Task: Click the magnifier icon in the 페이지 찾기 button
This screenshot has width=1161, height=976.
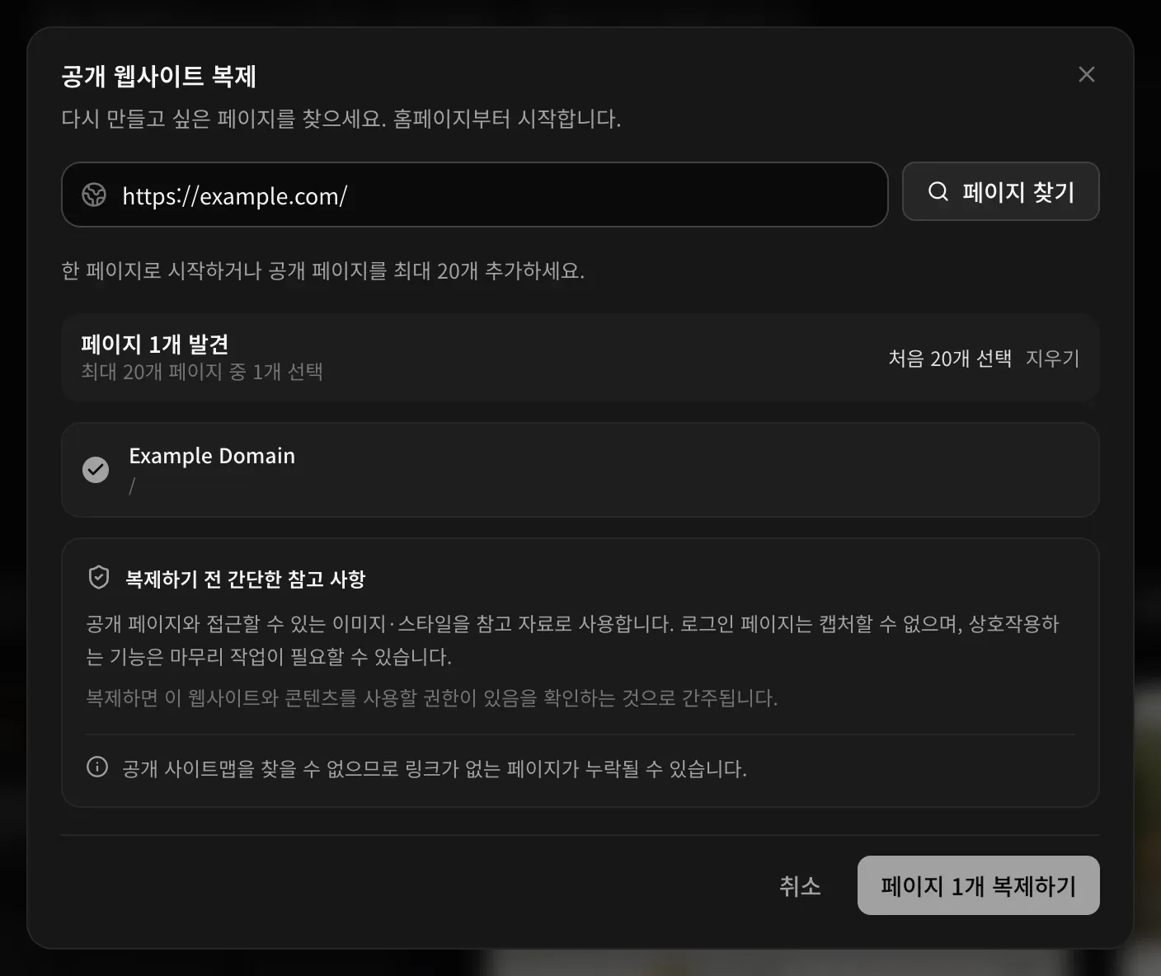Action: [x=938, y=191]
